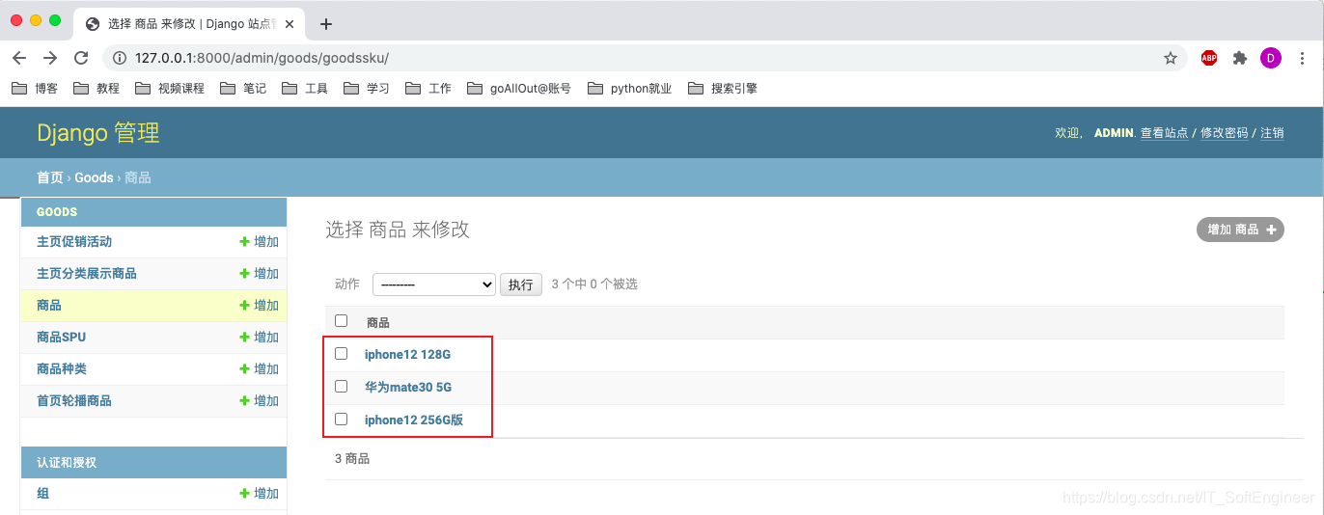The height and width of the screenshot is (515, 1324).
Task: Tick the checkbox for 华为mate30 5G
Action: point(341,387)
